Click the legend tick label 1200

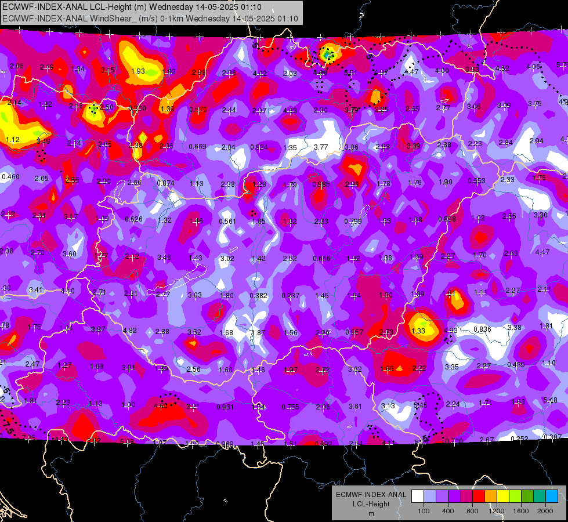(x=497, y=511)
